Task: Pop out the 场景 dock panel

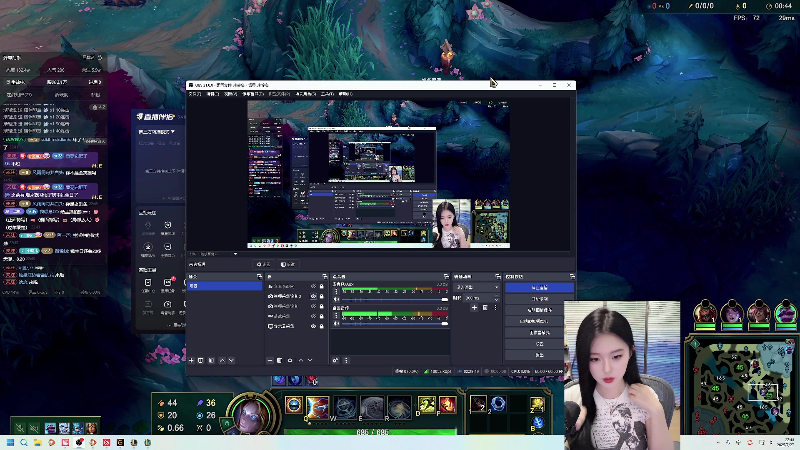Action: (x=260, y=277)
